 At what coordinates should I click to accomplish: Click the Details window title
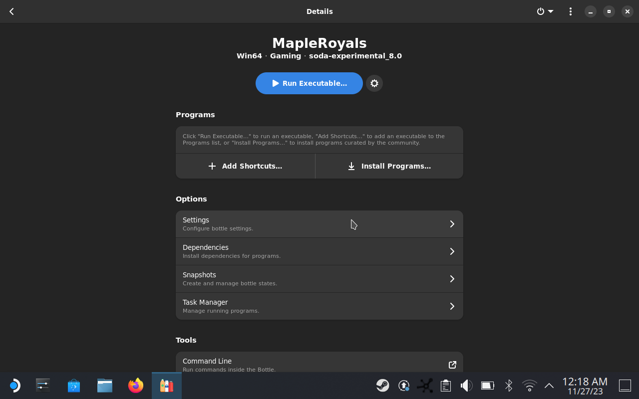(x=319, y=11)
